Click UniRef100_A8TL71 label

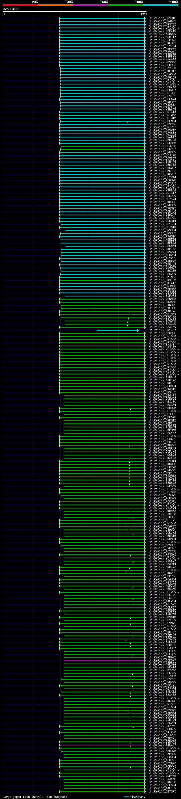point(162,520)
